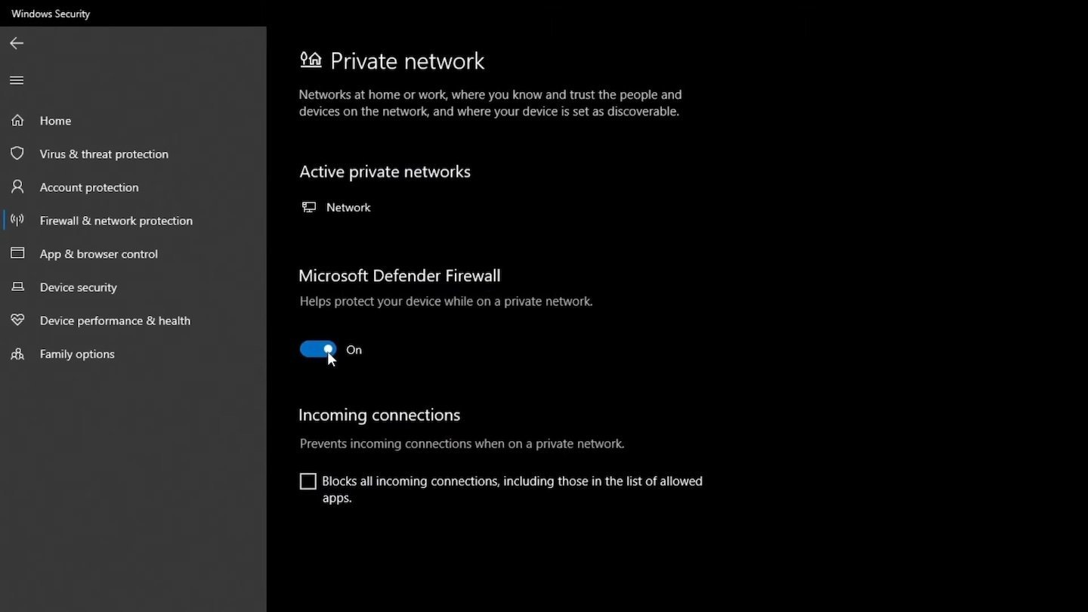Click the On label next to firewall toggle
Screen dimensions: 1088x612
pyautogui.click(x=354, y=350)
